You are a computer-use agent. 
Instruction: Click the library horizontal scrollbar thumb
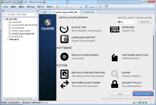click(x=19, y=98)
